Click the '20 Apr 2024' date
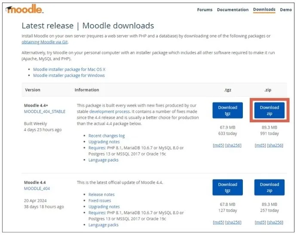This screenshot has width=297, height=235. [35, 201]
